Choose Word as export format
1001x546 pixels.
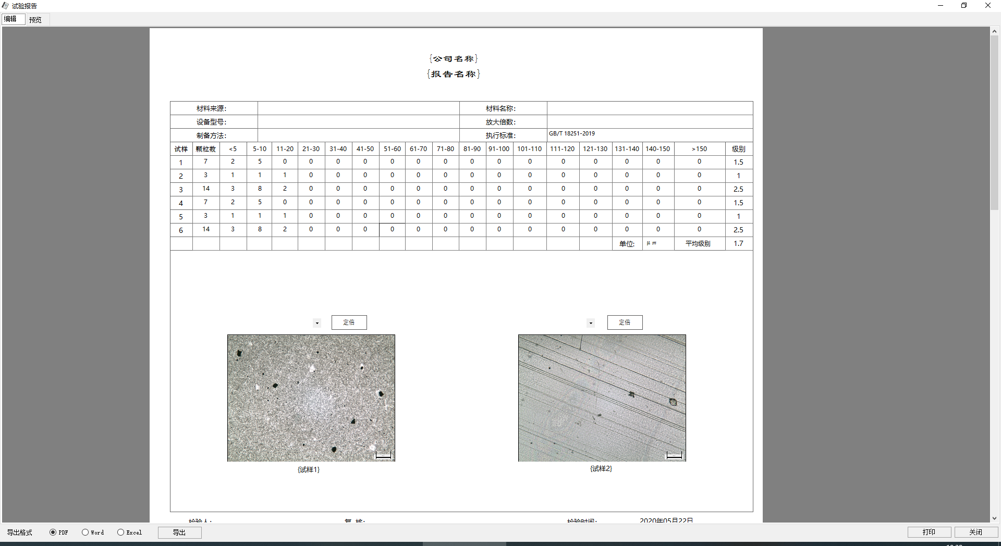click(85, 532)
